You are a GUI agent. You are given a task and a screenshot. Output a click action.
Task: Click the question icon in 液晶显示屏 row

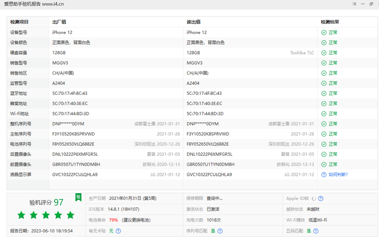pos(324,175)
